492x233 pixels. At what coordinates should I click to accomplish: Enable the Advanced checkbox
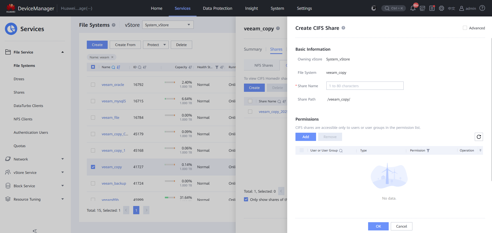tap(465, 28)
